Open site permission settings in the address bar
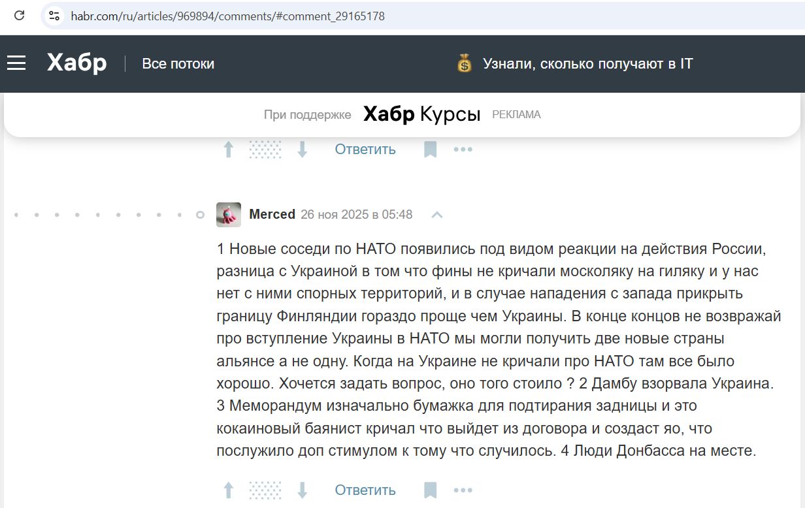The width and height of the screenshot is (805, 508). click(x=53, y=16)
